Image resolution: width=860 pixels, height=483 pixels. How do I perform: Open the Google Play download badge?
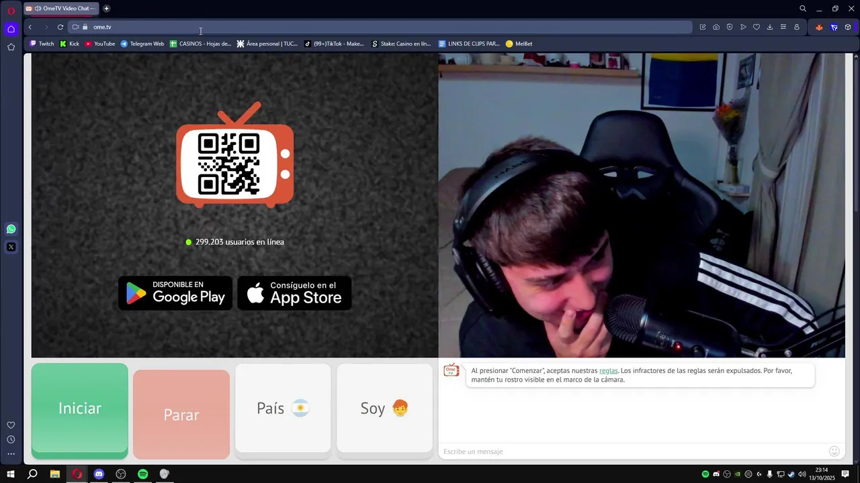(x=175, y=293)
